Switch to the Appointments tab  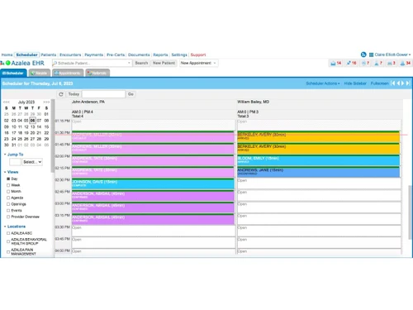pyautogui.click(x=68, y=73)
